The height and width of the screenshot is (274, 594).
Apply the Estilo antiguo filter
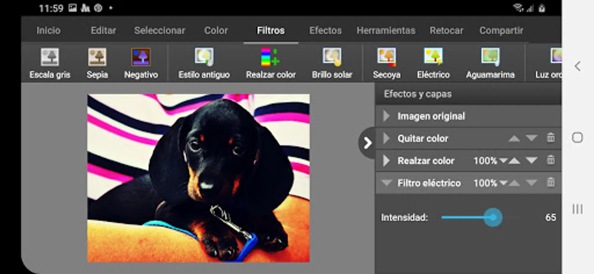(204, 63)
